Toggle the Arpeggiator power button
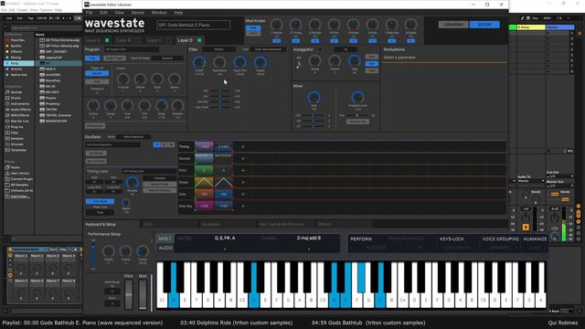This screenshot has height=329, width=585. pyautogui.click(x=320, y=49)
